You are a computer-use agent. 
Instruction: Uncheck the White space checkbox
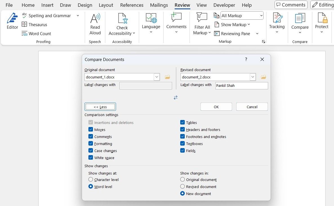[90, 157]
